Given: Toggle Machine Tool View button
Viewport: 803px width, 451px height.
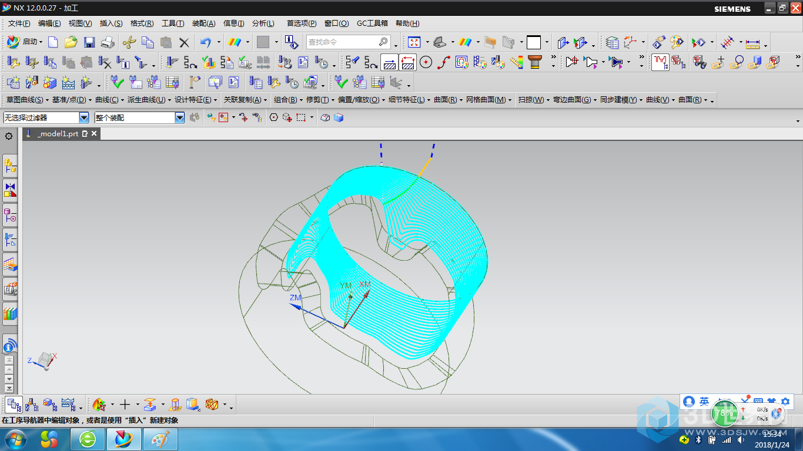Looking at the screenshot, I should 32,404.
